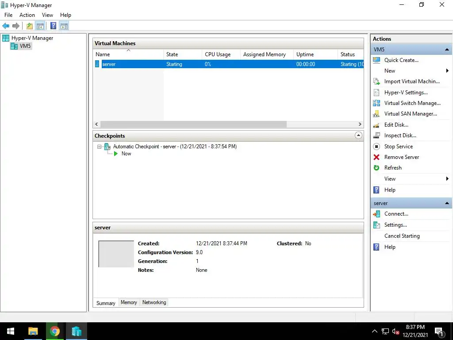Click the Quick Create icon
This screenshot has height=340, width=453.
376,60
